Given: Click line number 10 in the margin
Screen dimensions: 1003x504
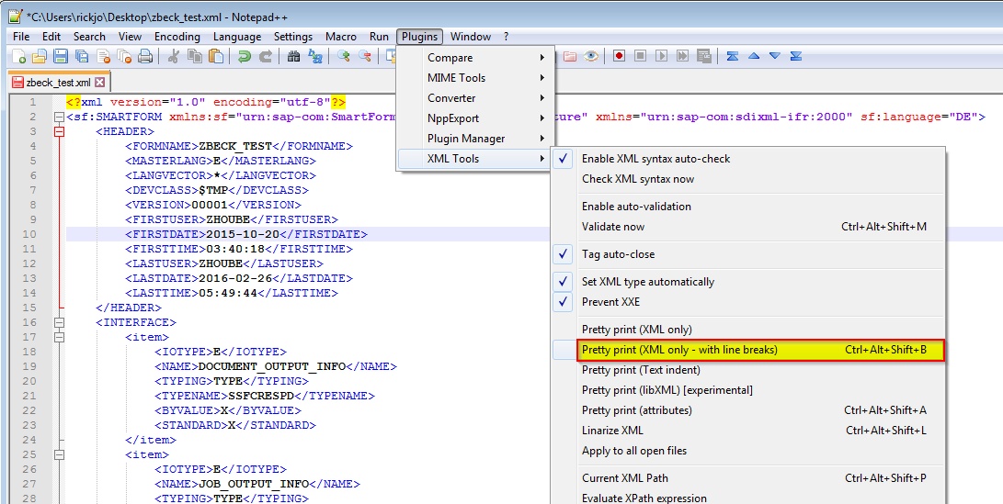Looking at the screenshot, I should coord(29,234).
